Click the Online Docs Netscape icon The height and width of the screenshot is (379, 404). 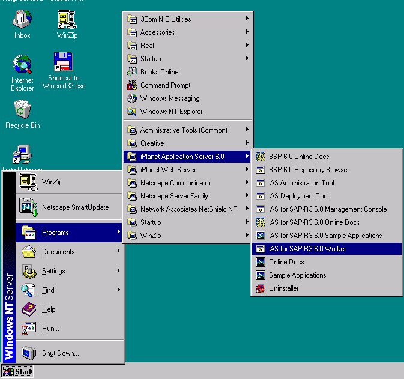[x=261, y=262]
